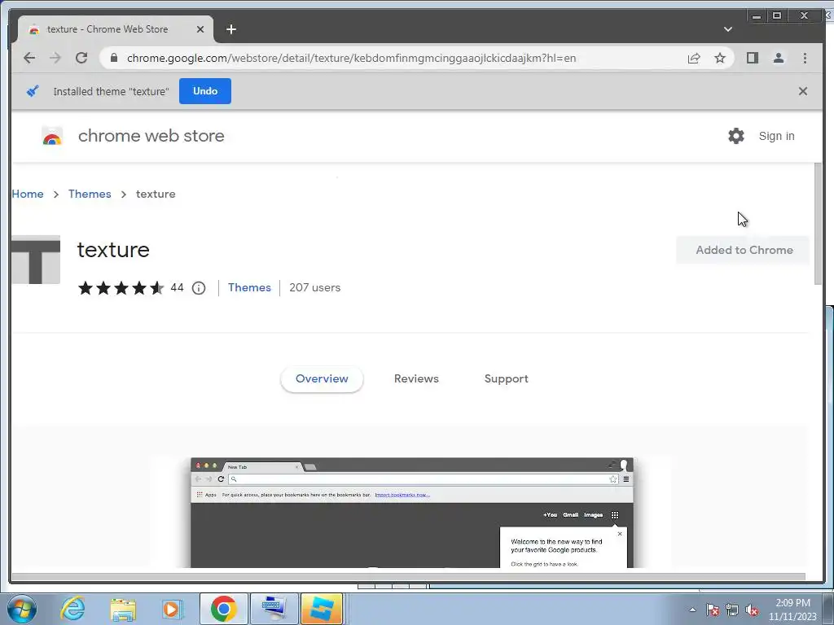Viewport: 834px width, 625px height.
Task: Open the Windows Start menu
Action: (x=22, y=609)
